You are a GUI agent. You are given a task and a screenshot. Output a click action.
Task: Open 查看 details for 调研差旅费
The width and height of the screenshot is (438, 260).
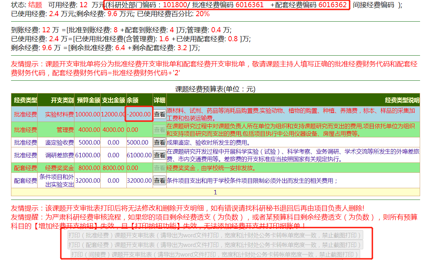click(x=159, y=155)
